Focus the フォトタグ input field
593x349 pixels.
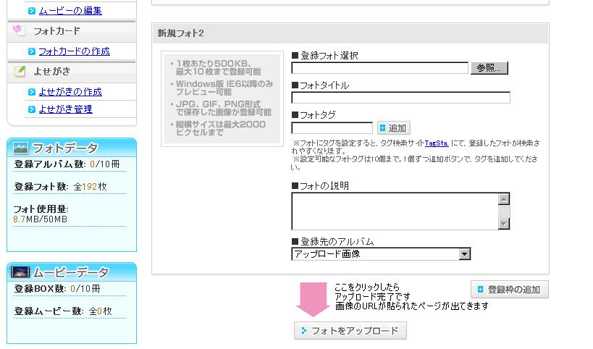click(x=332, y=128)
